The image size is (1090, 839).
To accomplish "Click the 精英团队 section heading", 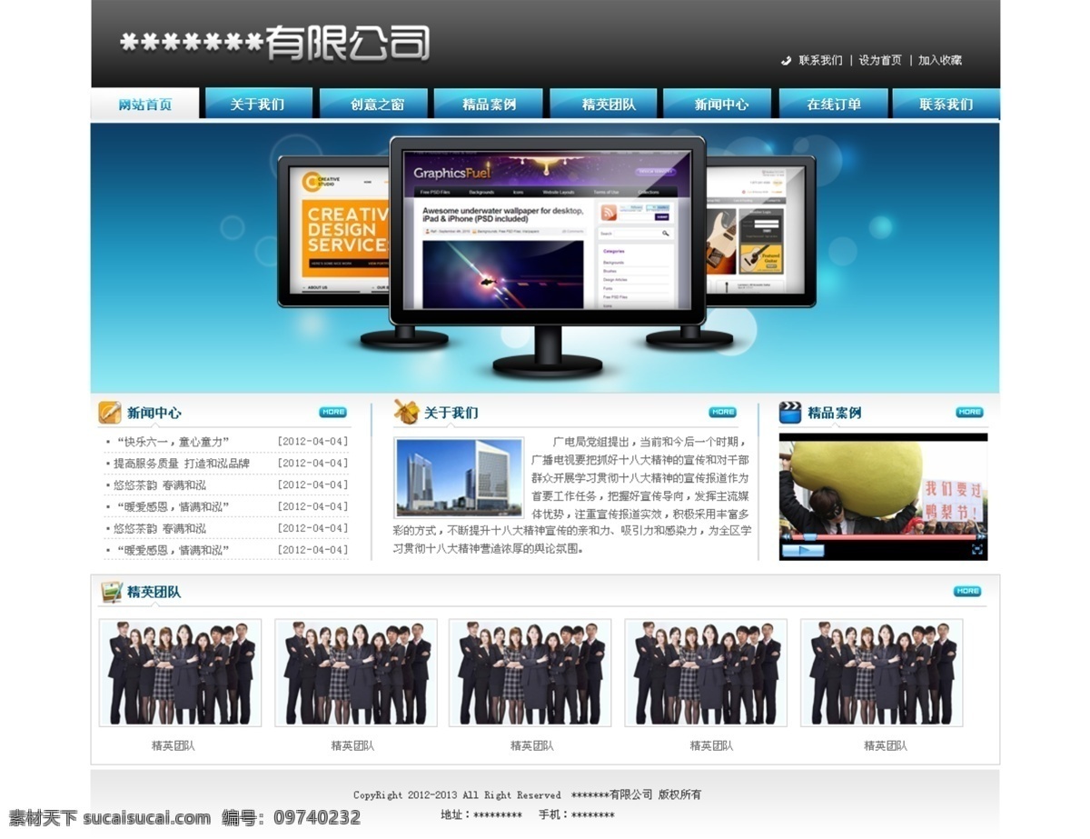I will click(154, 592).
